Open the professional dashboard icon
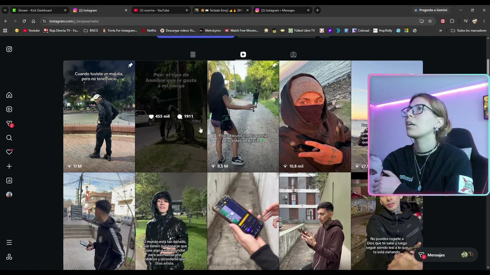Image resolution: width=490 pixels, height=275 pixels. pyautogui.click(x=9, y=181)
